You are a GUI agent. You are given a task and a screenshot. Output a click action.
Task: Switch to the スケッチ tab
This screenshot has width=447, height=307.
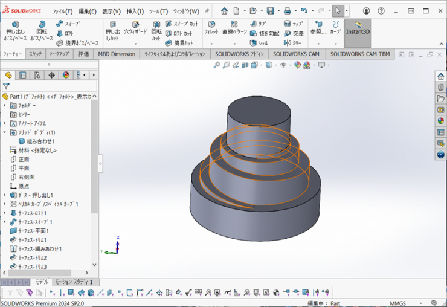(x=35, y=54)
